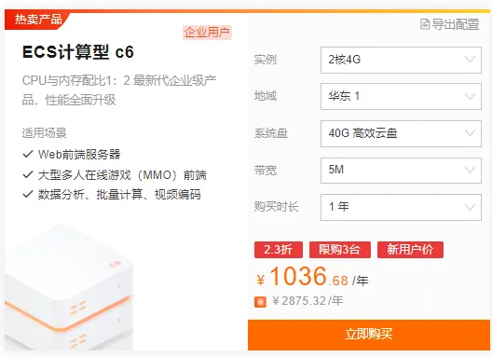Image resolution: width=492 pixels, height=357 pixels.
Task: Click the checkmark beside 大型多人在线游戏
Action: click(28, 174)
